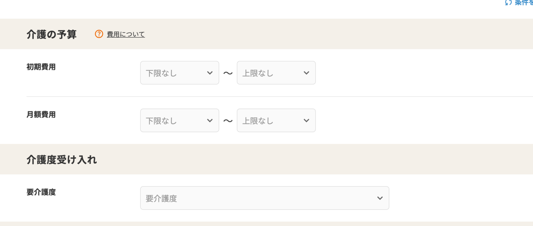This screenshot has width=533, height=226.
Task: Click the 要介護度 field label
Action: point(41,192)
